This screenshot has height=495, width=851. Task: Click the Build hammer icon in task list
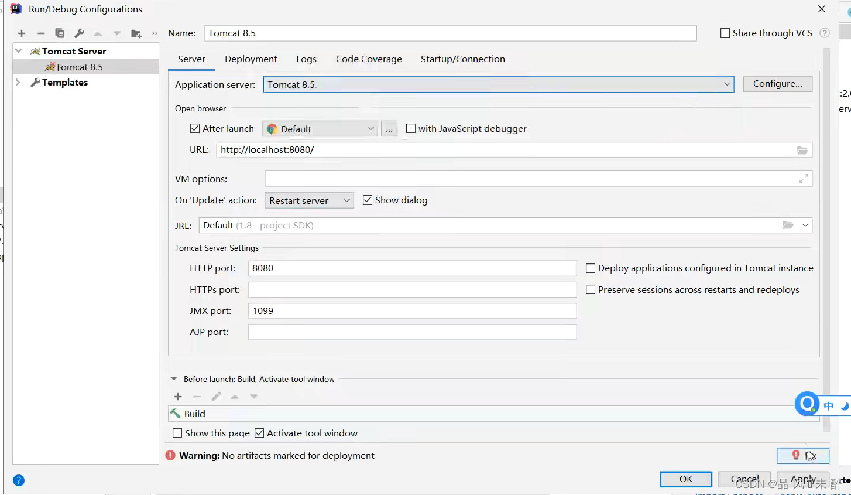tap(175, 414)
